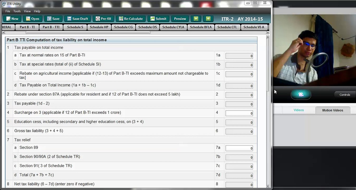Click scroll-left arrow of tab scrollbar
Screen dimensions: 356x190
coord(3,32)
